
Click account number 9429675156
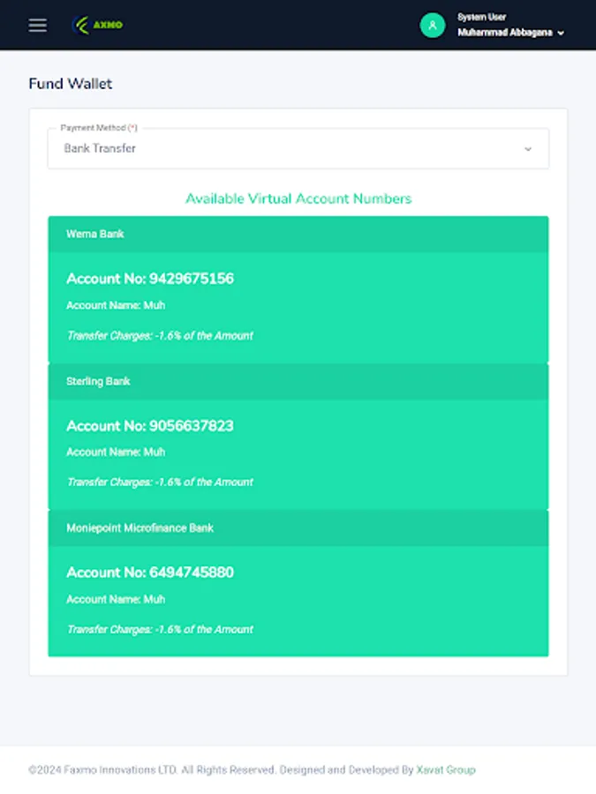pyautogui.click(x=150, y=278)
